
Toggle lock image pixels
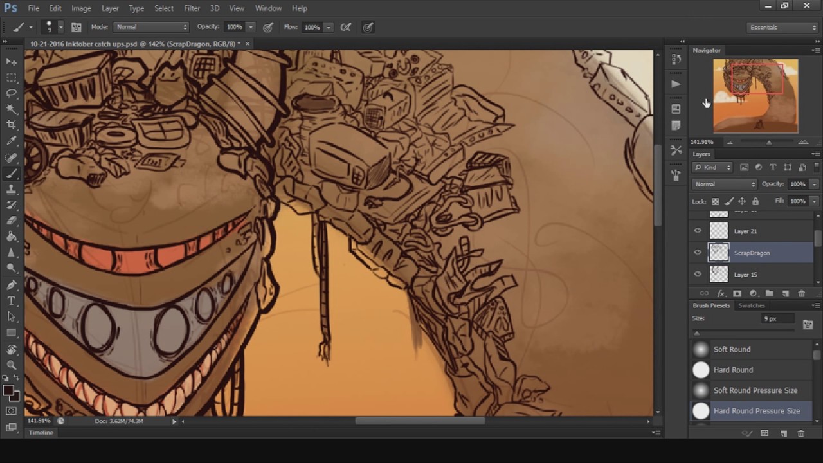tap(728, 201)
